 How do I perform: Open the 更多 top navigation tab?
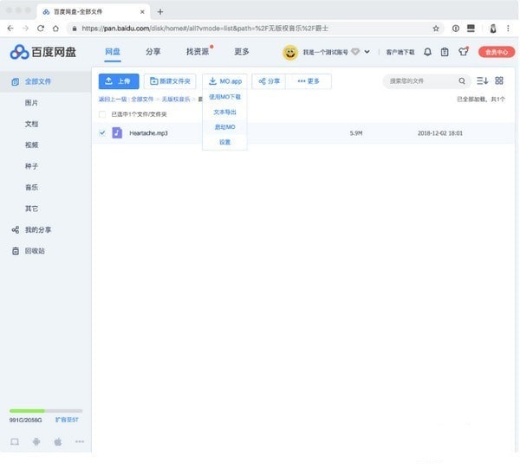242,52
